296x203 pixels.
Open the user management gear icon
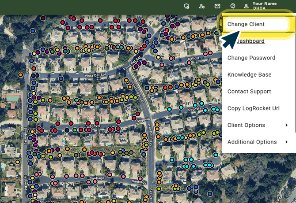pyautogui.click(x=202, y=6)
